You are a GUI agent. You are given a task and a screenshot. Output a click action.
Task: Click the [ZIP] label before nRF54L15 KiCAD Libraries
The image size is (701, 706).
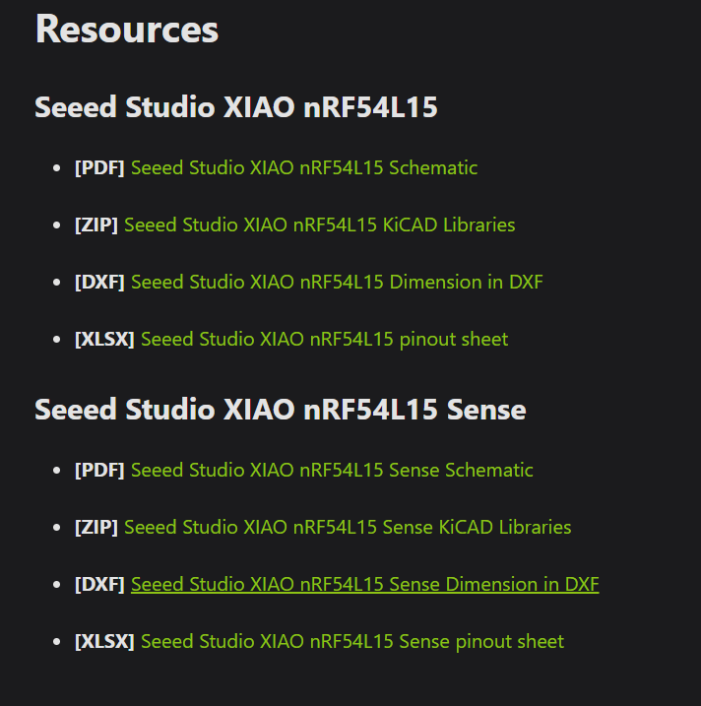[x=96, y=225]
